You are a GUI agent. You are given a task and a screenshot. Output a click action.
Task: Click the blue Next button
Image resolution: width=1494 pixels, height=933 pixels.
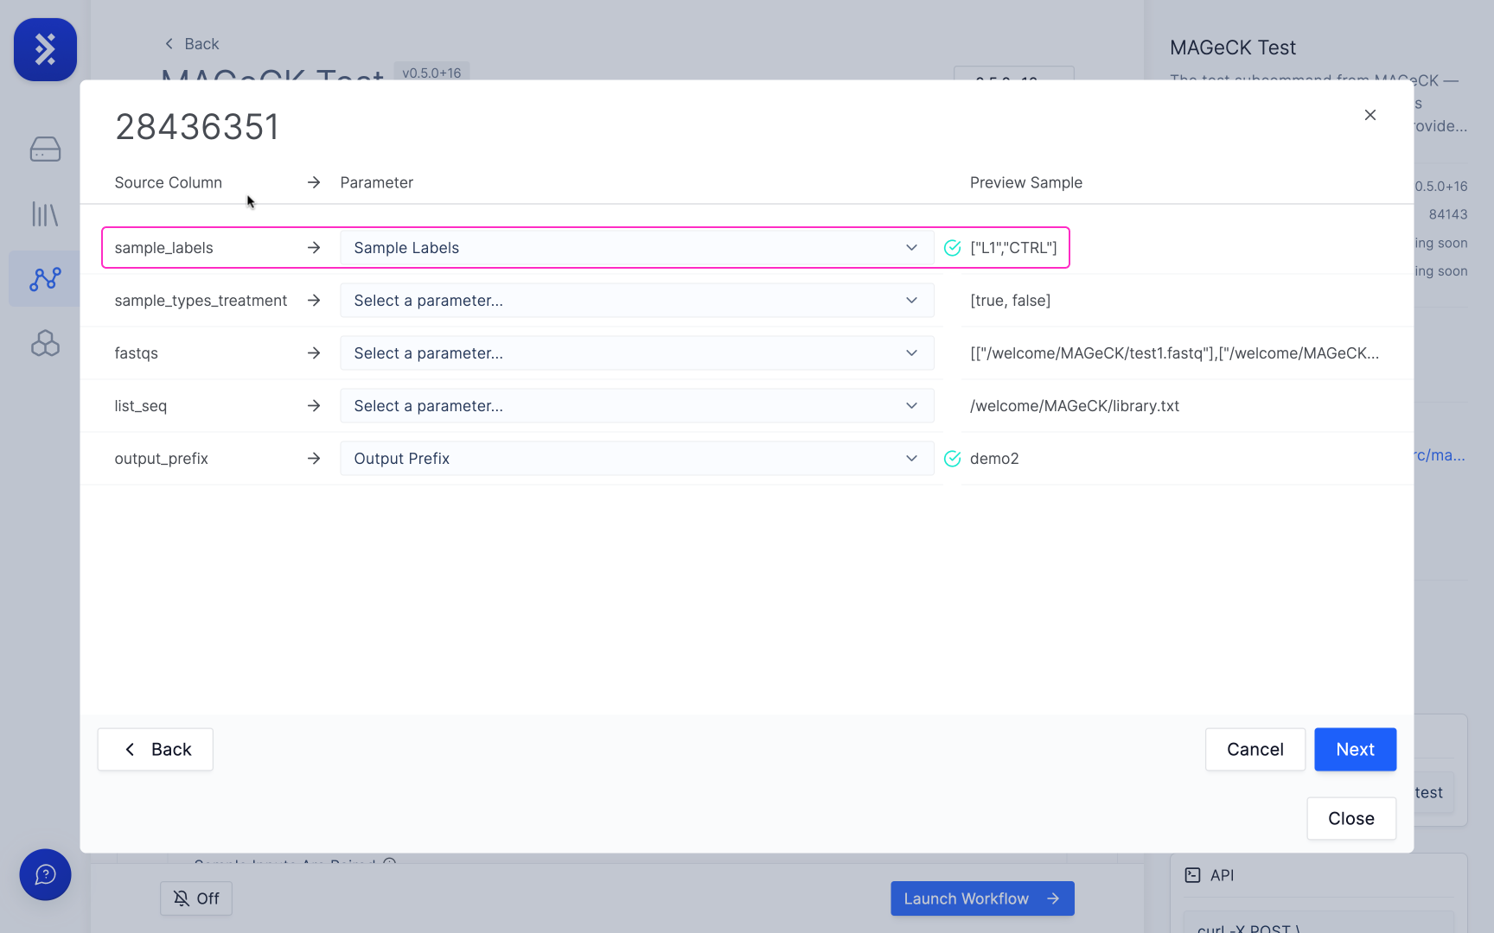(x=1355, y=749)
